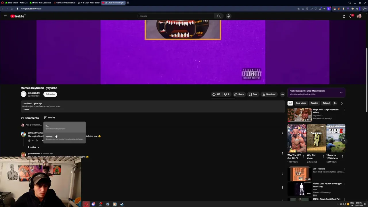Viewport: 368px width, 207px height.
Task: Switch to Sliker Stream browser tab
Action: coord(16,3)
